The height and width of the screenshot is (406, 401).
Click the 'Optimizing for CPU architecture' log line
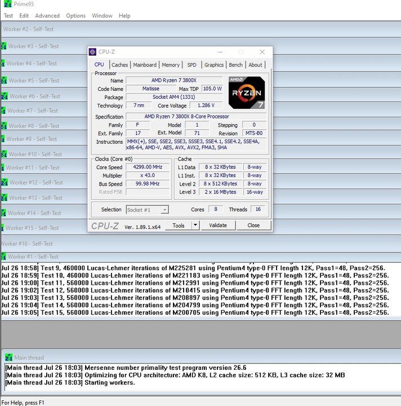(x=175, y=375)
